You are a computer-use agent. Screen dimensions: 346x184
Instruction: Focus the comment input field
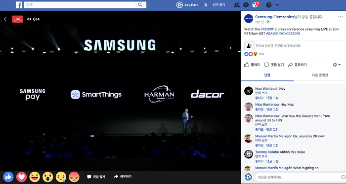tap(301, 177)
